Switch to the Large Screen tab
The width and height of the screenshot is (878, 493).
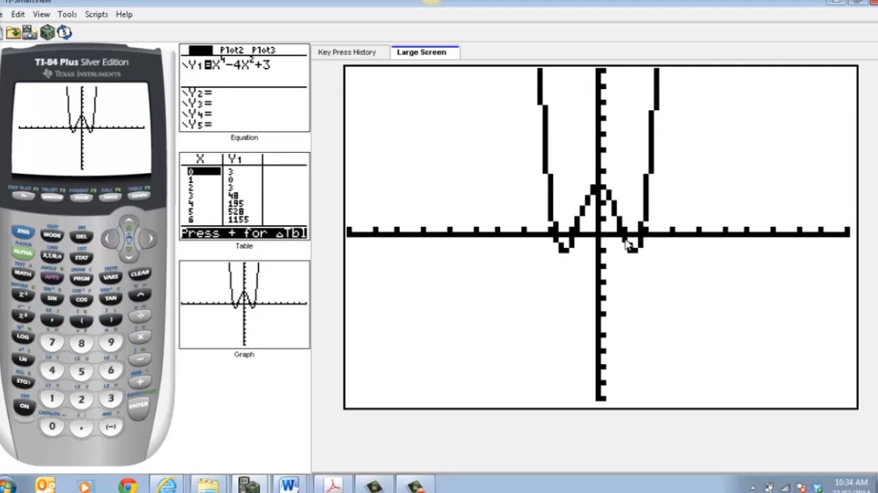coord(421,52)
